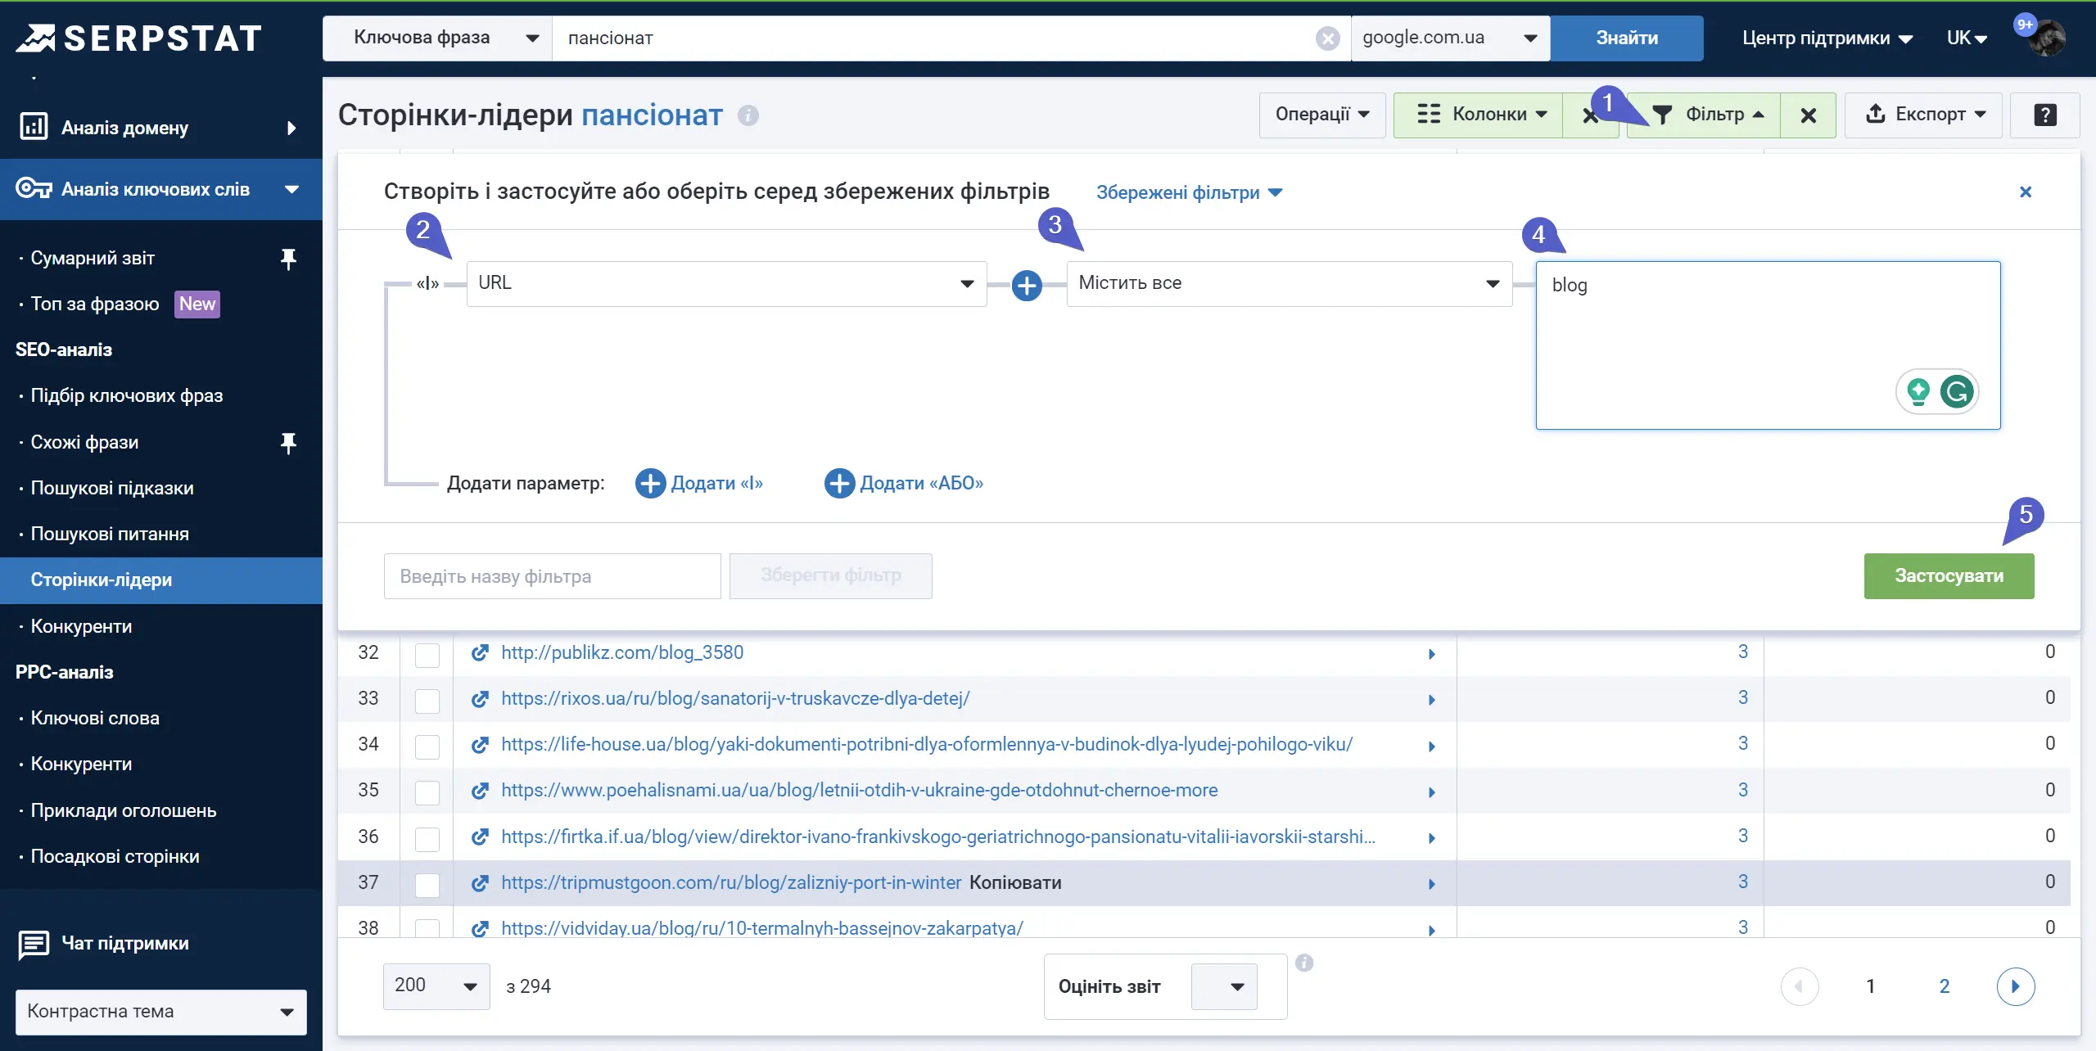Select checkbox for row 34
The image size is (2096, 1051).
point(427,747)
